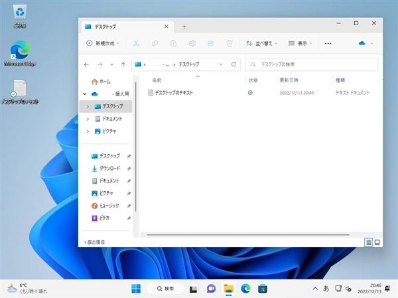This screenshot has height=298, width=398.
Task: Click デスクトップ breadcrumb in address bar
Action: 189,64
